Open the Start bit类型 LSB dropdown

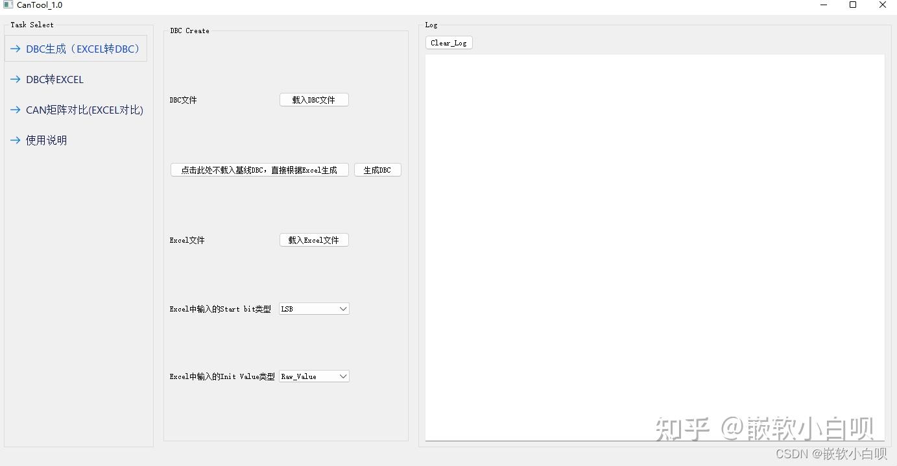pyautogui.click(x=314, y=308)
